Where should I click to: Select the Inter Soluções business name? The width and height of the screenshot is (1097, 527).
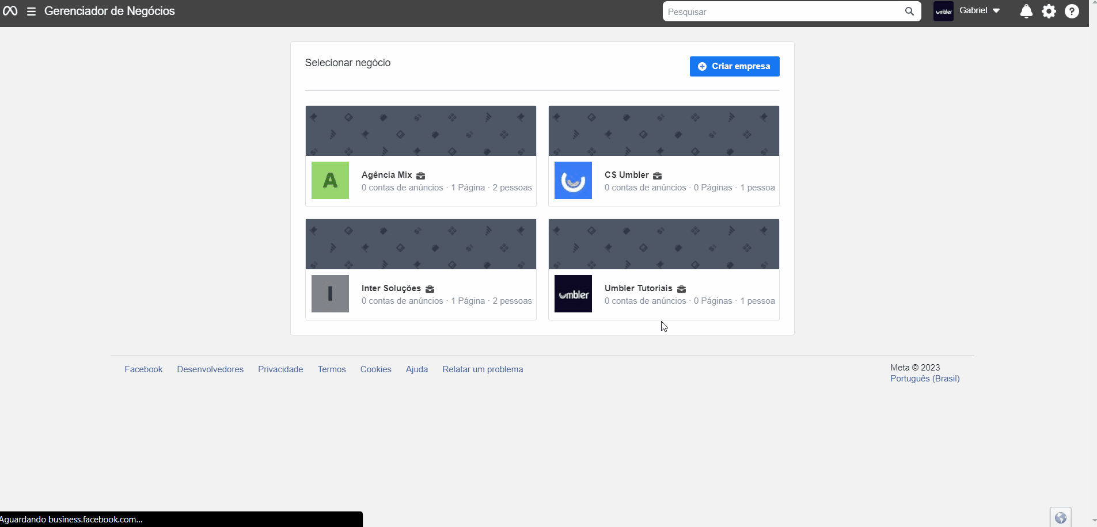click(x=391, y=288)
